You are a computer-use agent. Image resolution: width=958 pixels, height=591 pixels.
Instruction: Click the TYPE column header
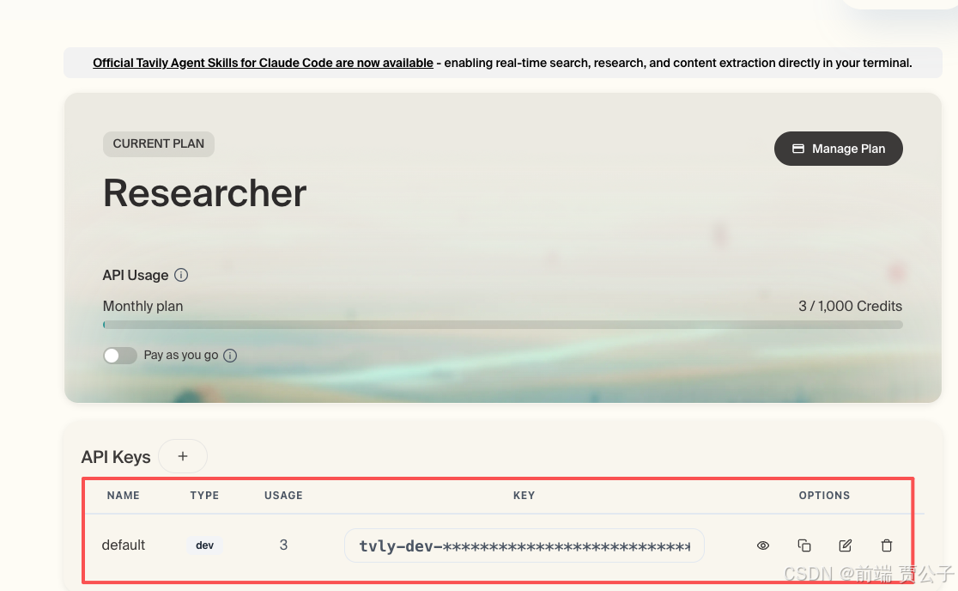click(204, 496)
